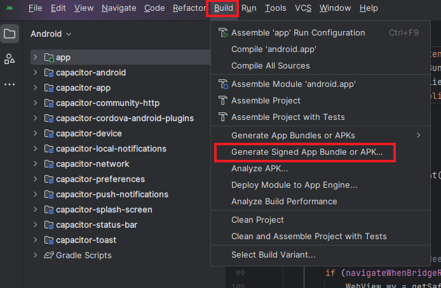Open the Structure tool window icon
441x288 pixels.
pos(10,59)
